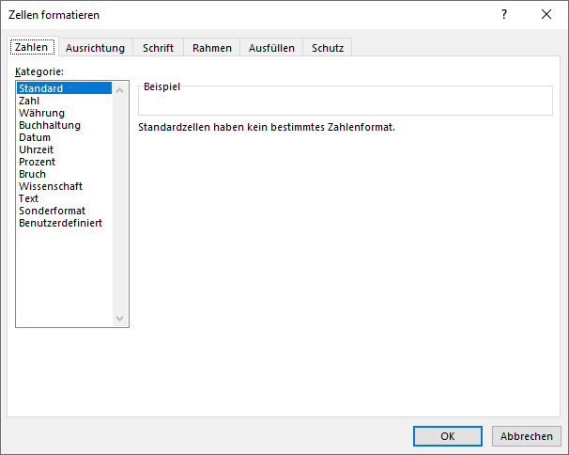Select the Zahl category
Screen dimensions: 569x455
[x=64, y=101]
